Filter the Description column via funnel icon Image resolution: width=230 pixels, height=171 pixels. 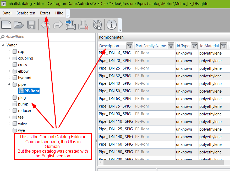coord(130,46)
